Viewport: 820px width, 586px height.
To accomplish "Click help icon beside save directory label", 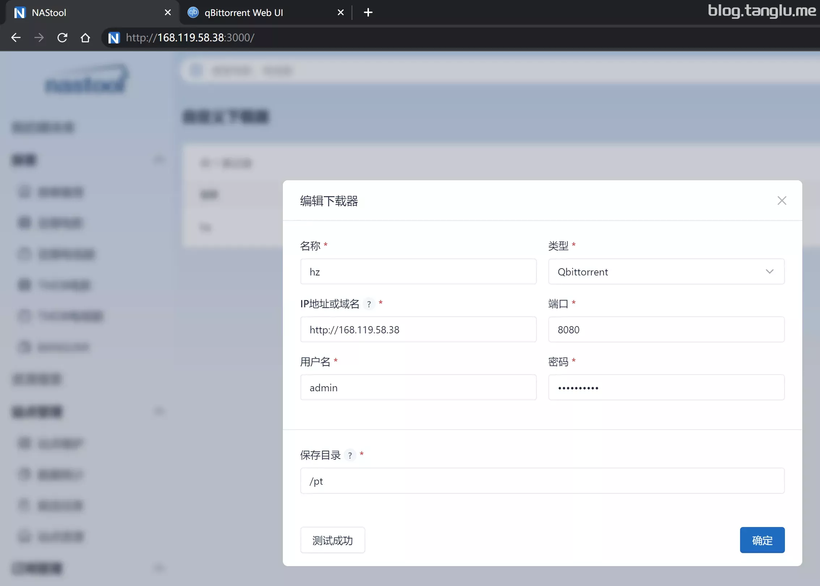I will [350, 455].
